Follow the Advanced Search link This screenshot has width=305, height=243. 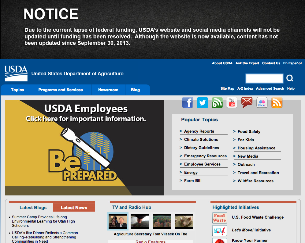tap(270, 88)
